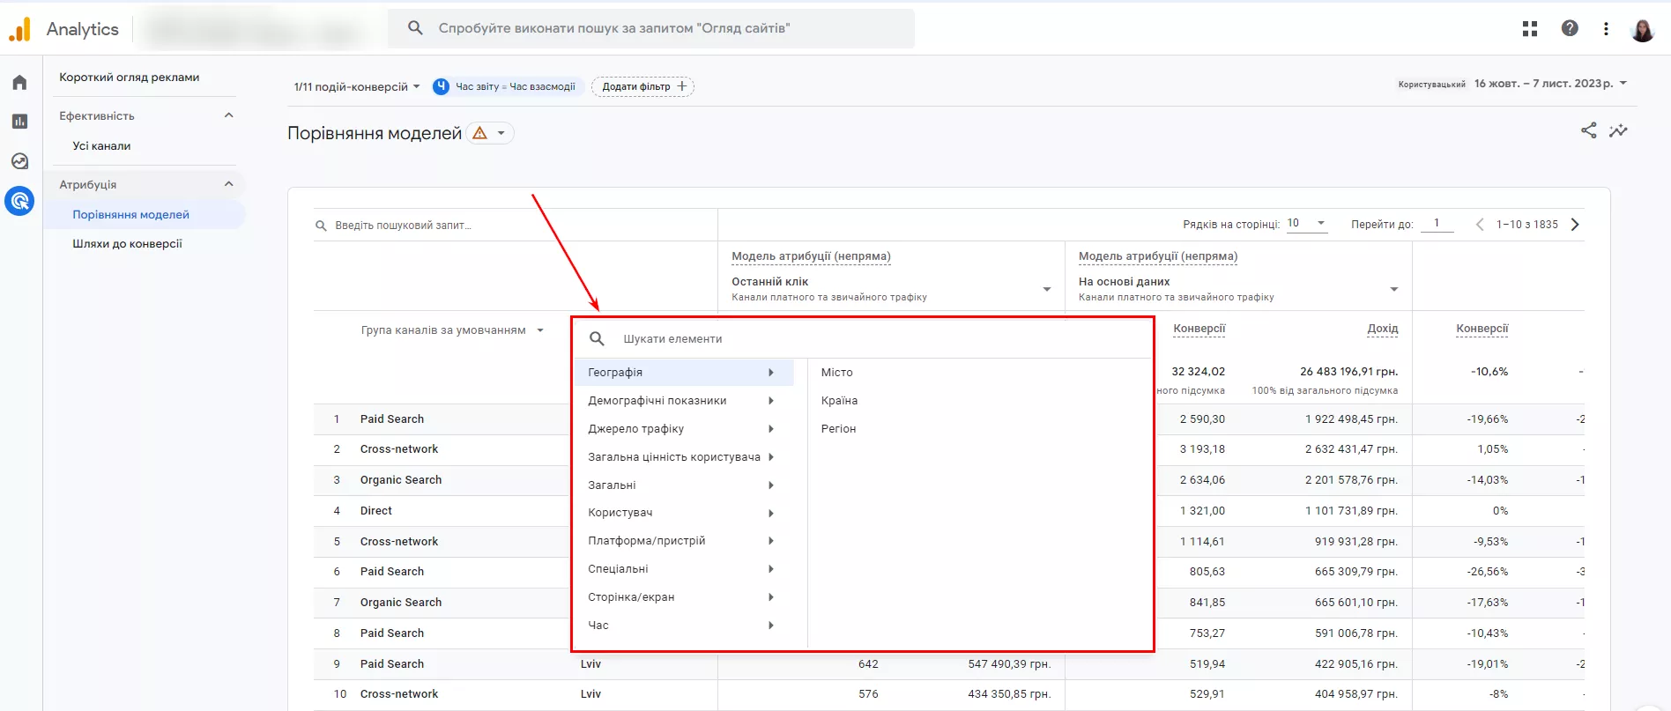Click Direct in row 4
This screenshot has height=711, width=1671.
click(376, 511)
